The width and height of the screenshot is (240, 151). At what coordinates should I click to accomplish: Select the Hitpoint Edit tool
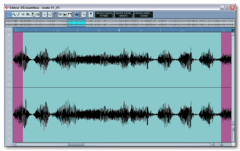coord(33,14)
